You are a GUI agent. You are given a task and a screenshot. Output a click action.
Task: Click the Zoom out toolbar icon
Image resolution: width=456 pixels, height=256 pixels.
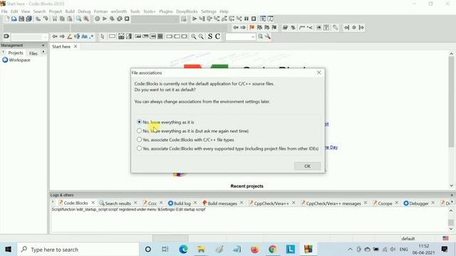(201, 36)
